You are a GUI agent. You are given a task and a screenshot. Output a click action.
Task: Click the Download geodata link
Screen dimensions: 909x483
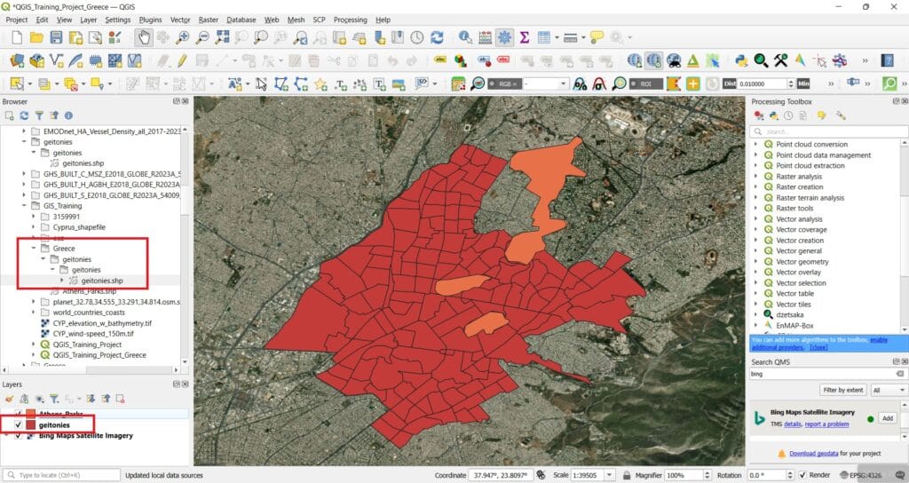(x=813, y=454)
